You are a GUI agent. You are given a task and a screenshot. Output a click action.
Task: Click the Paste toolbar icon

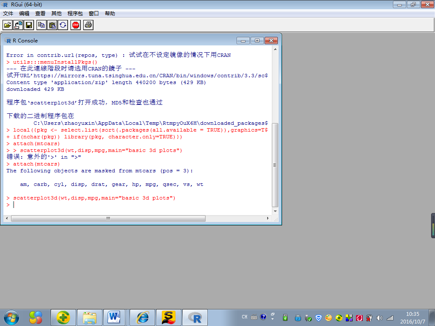[x=52, y=25]
